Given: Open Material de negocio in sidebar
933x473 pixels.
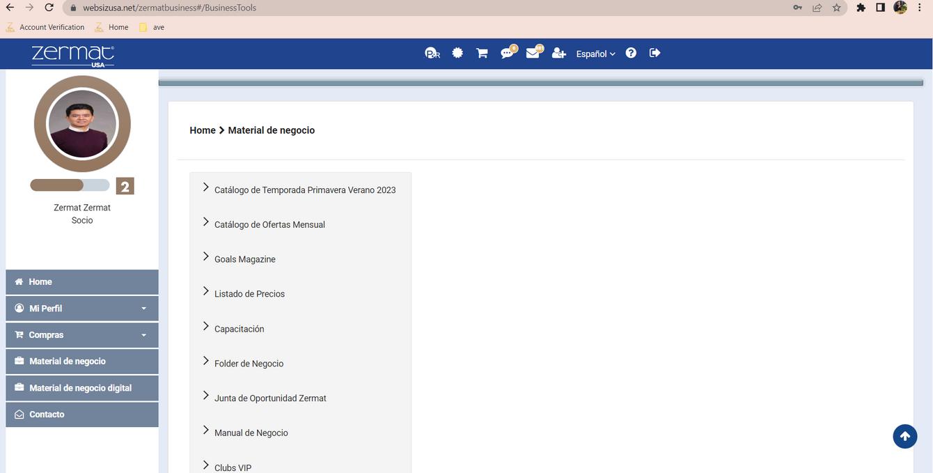Looking at the screenshot, I should pyautogui.click(x=82, y=362).
